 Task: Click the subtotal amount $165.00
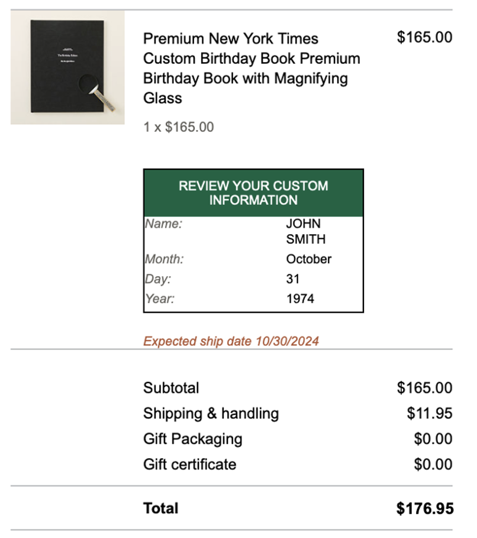(424, 388)
